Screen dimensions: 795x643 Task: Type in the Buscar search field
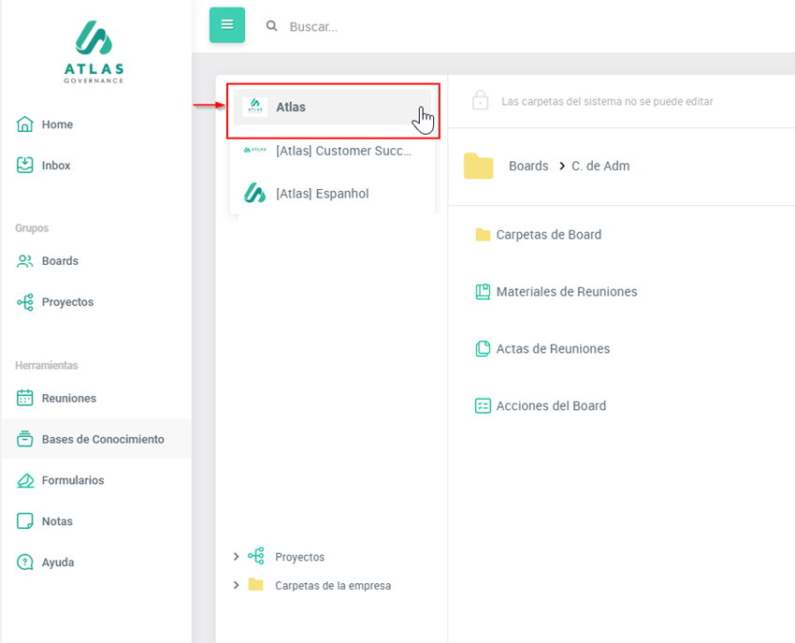[421, 27]
